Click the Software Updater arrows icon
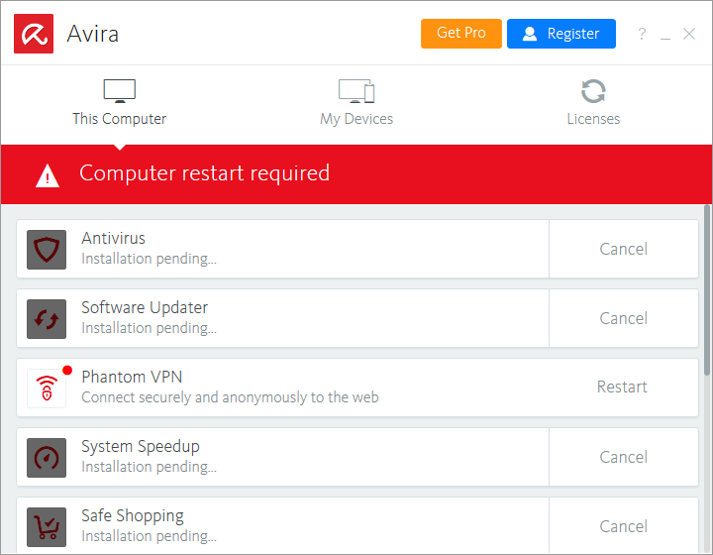This screenshot has width=713, height=555. click(47, 318)
